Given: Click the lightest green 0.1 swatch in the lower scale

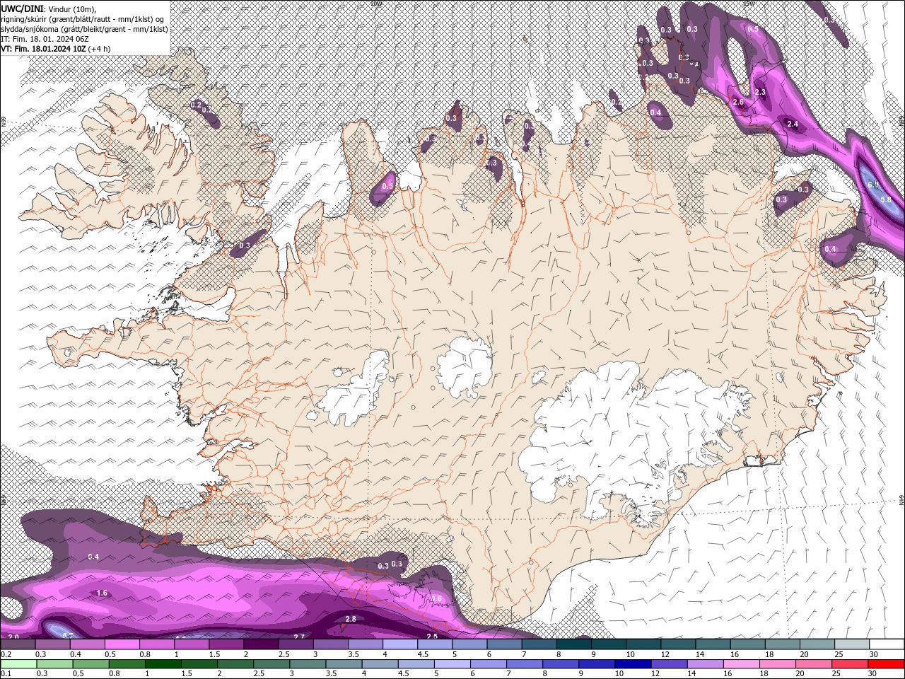Looking at the screenshot, I should tap(18, 664).
